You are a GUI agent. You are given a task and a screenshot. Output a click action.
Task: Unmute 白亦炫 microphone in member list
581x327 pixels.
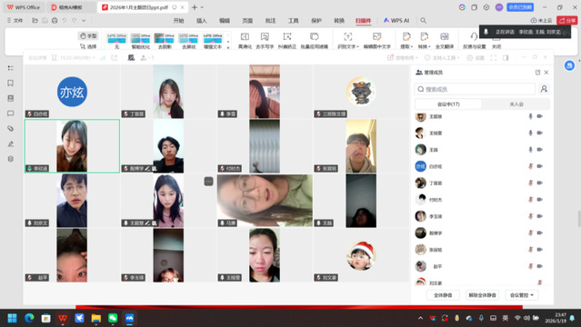(x=531, y=166)
